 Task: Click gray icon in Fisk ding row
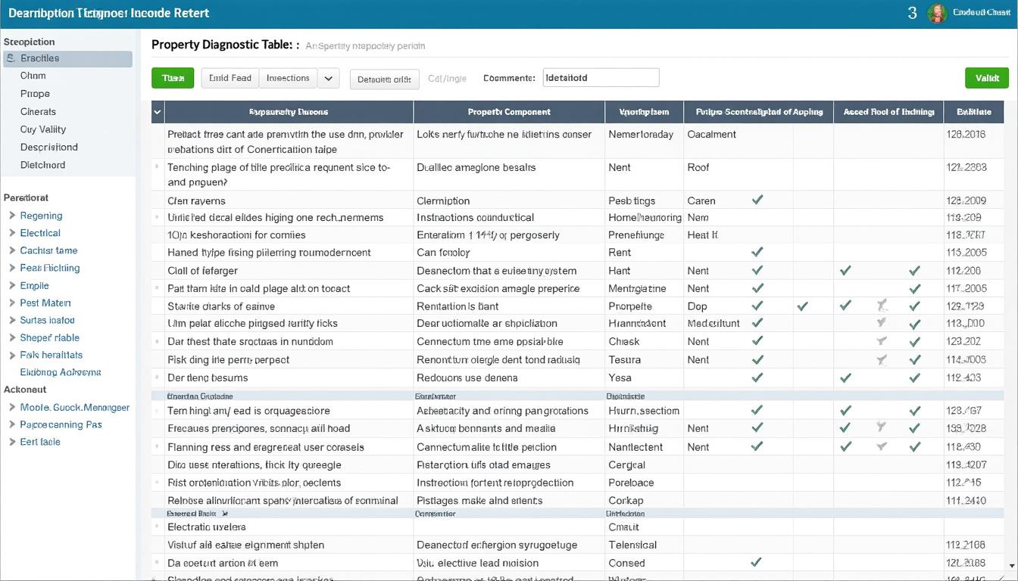coord(881,359)
